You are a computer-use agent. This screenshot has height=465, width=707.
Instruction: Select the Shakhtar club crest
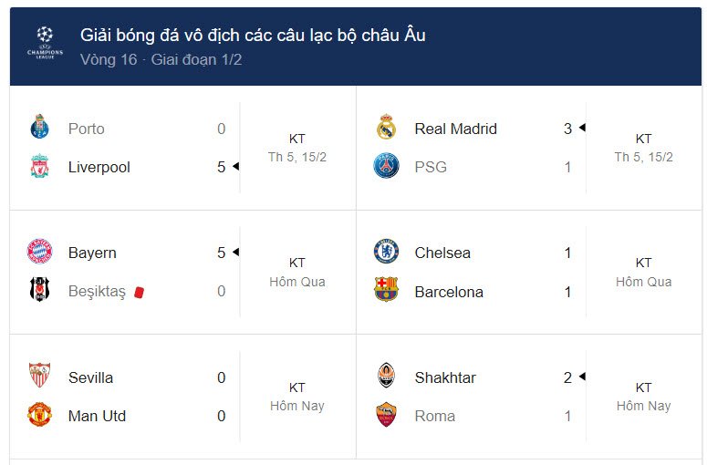point(387,375)
